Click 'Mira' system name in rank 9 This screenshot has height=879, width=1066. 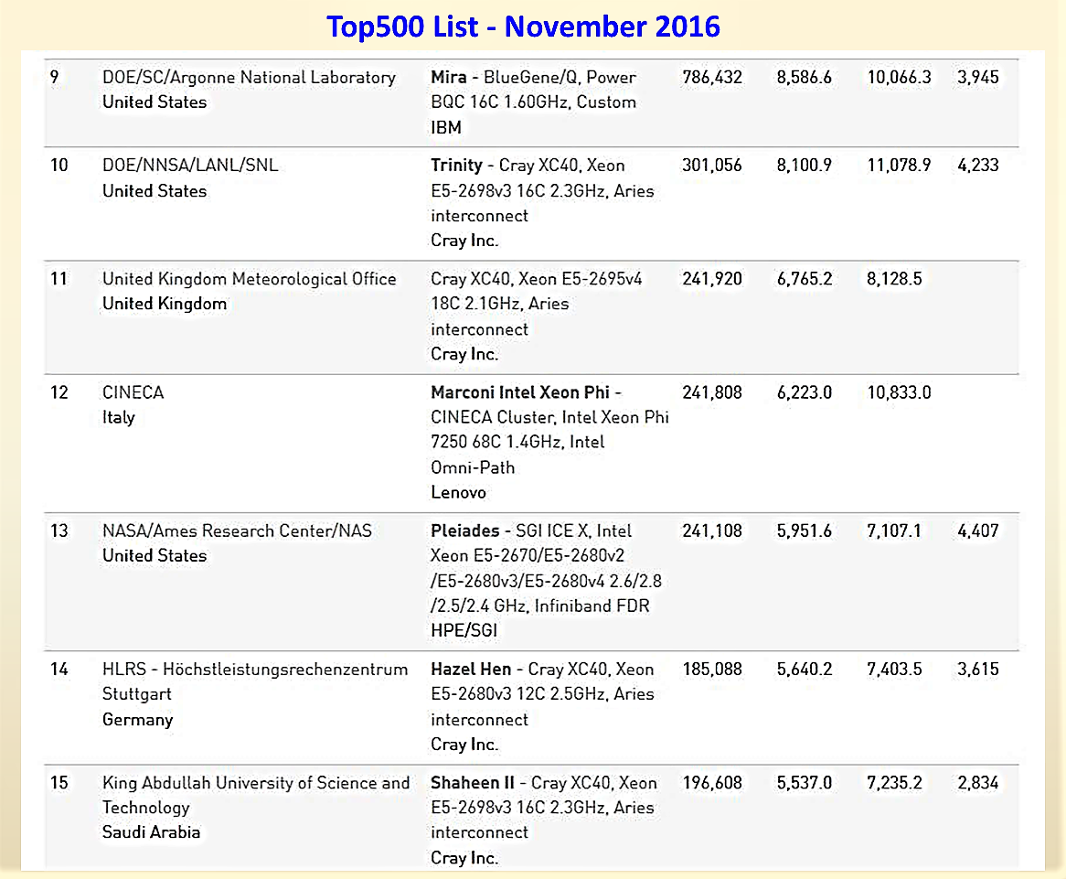click(x=449, y=77)
